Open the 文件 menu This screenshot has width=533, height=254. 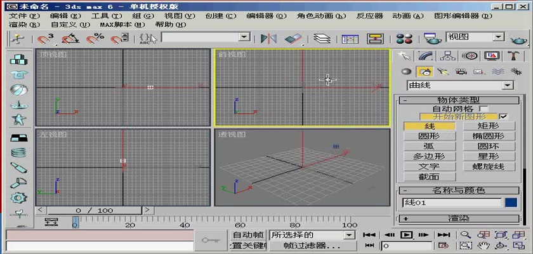tap(24, 16)
